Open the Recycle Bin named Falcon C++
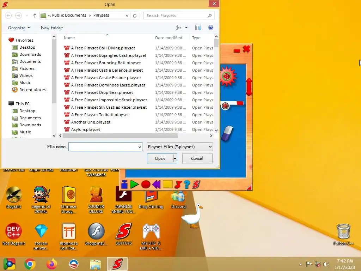Image resolution: width=361 pixels, height=271 pixels. [x=343, y=234]
